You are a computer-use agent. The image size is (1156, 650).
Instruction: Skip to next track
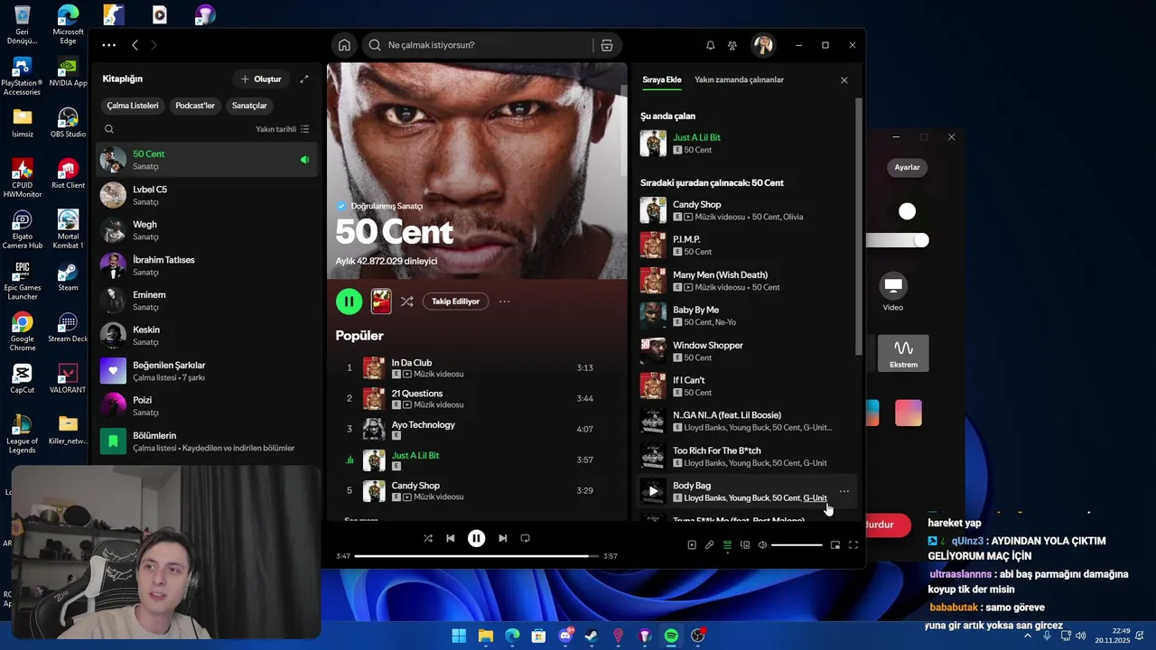click(x=502, y=538)
